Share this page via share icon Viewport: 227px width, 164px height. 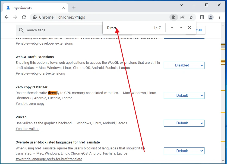point(182,17)
